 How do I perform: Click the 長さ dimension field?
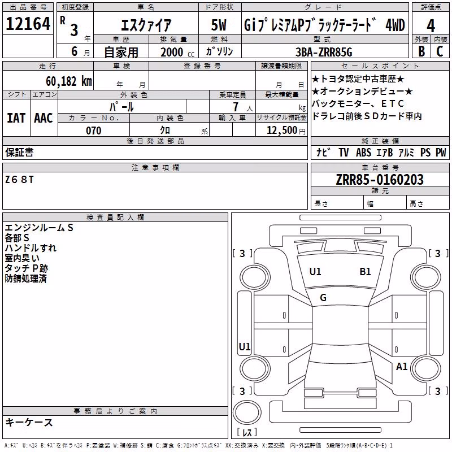click(337, 203)
